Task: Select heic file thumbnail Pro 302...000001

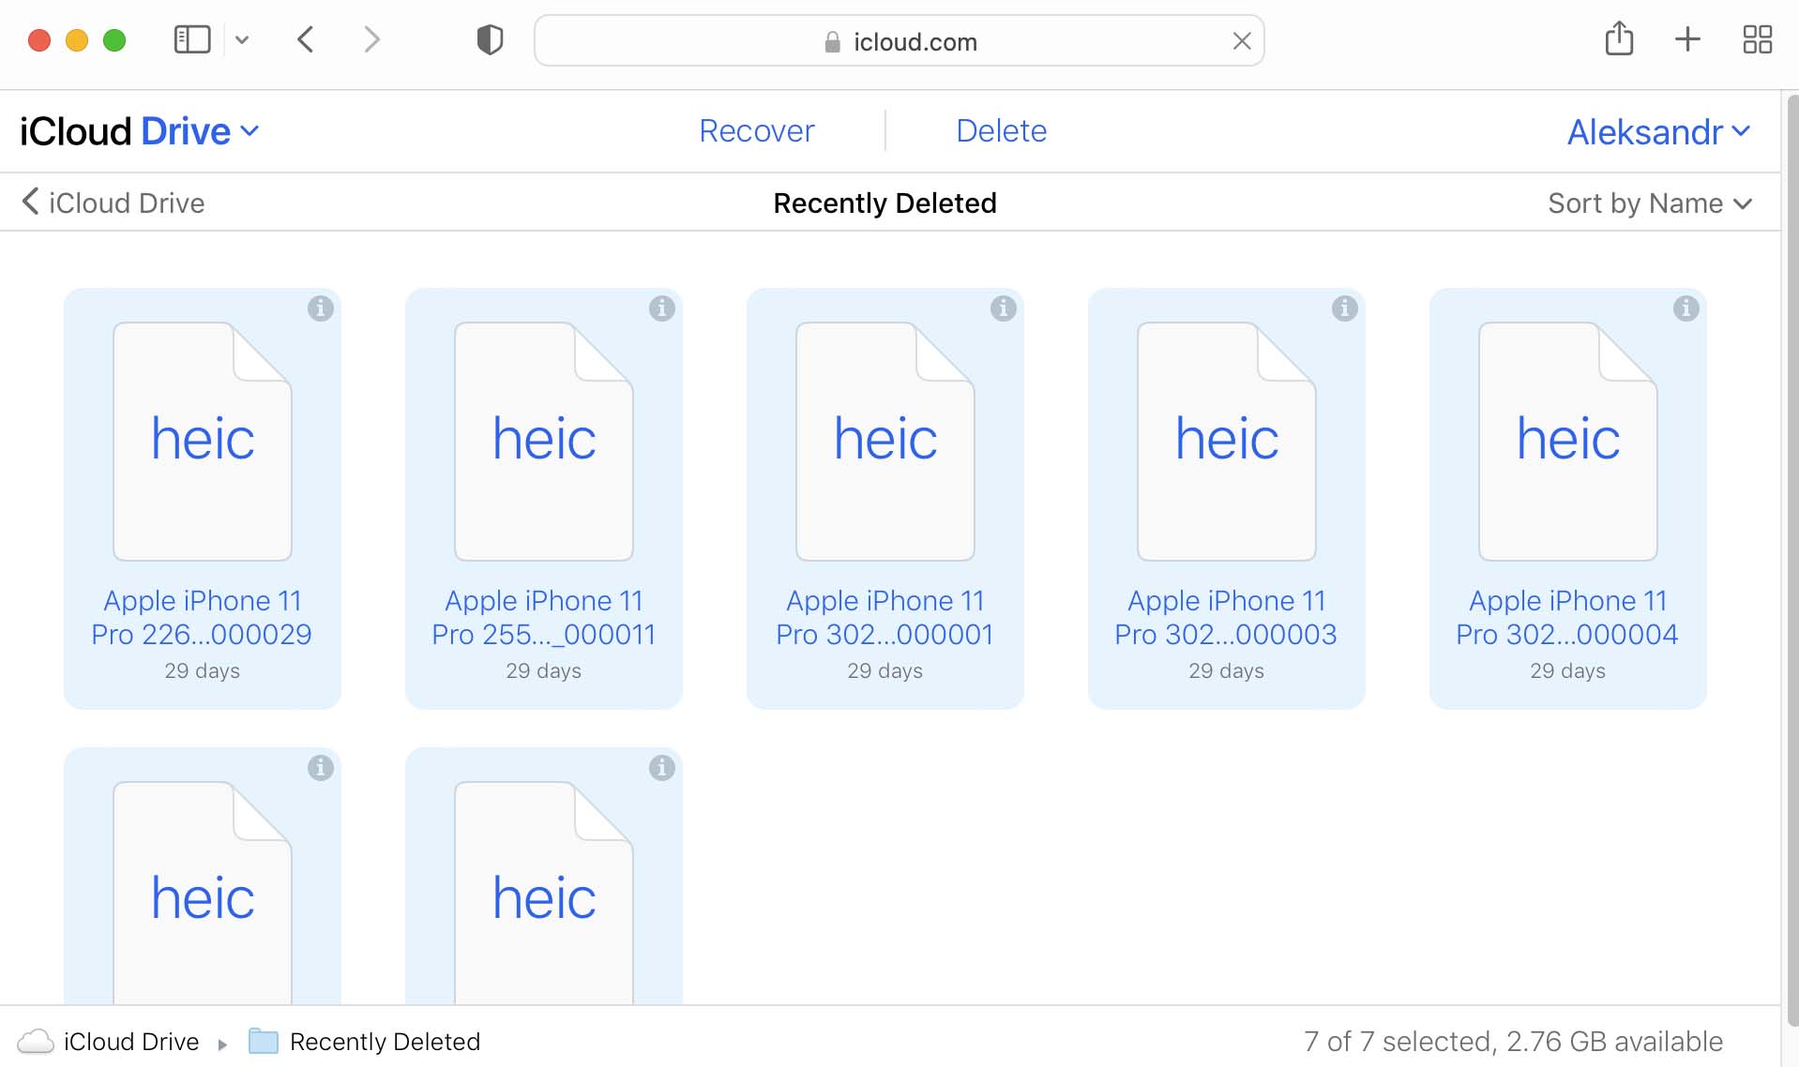Action: coord(885,442)
